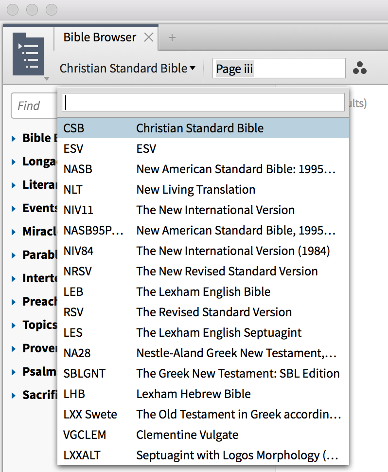The image size is (388, 472).
Task: Expand the Bible facet triangle
Action: (x=14, y=139)
